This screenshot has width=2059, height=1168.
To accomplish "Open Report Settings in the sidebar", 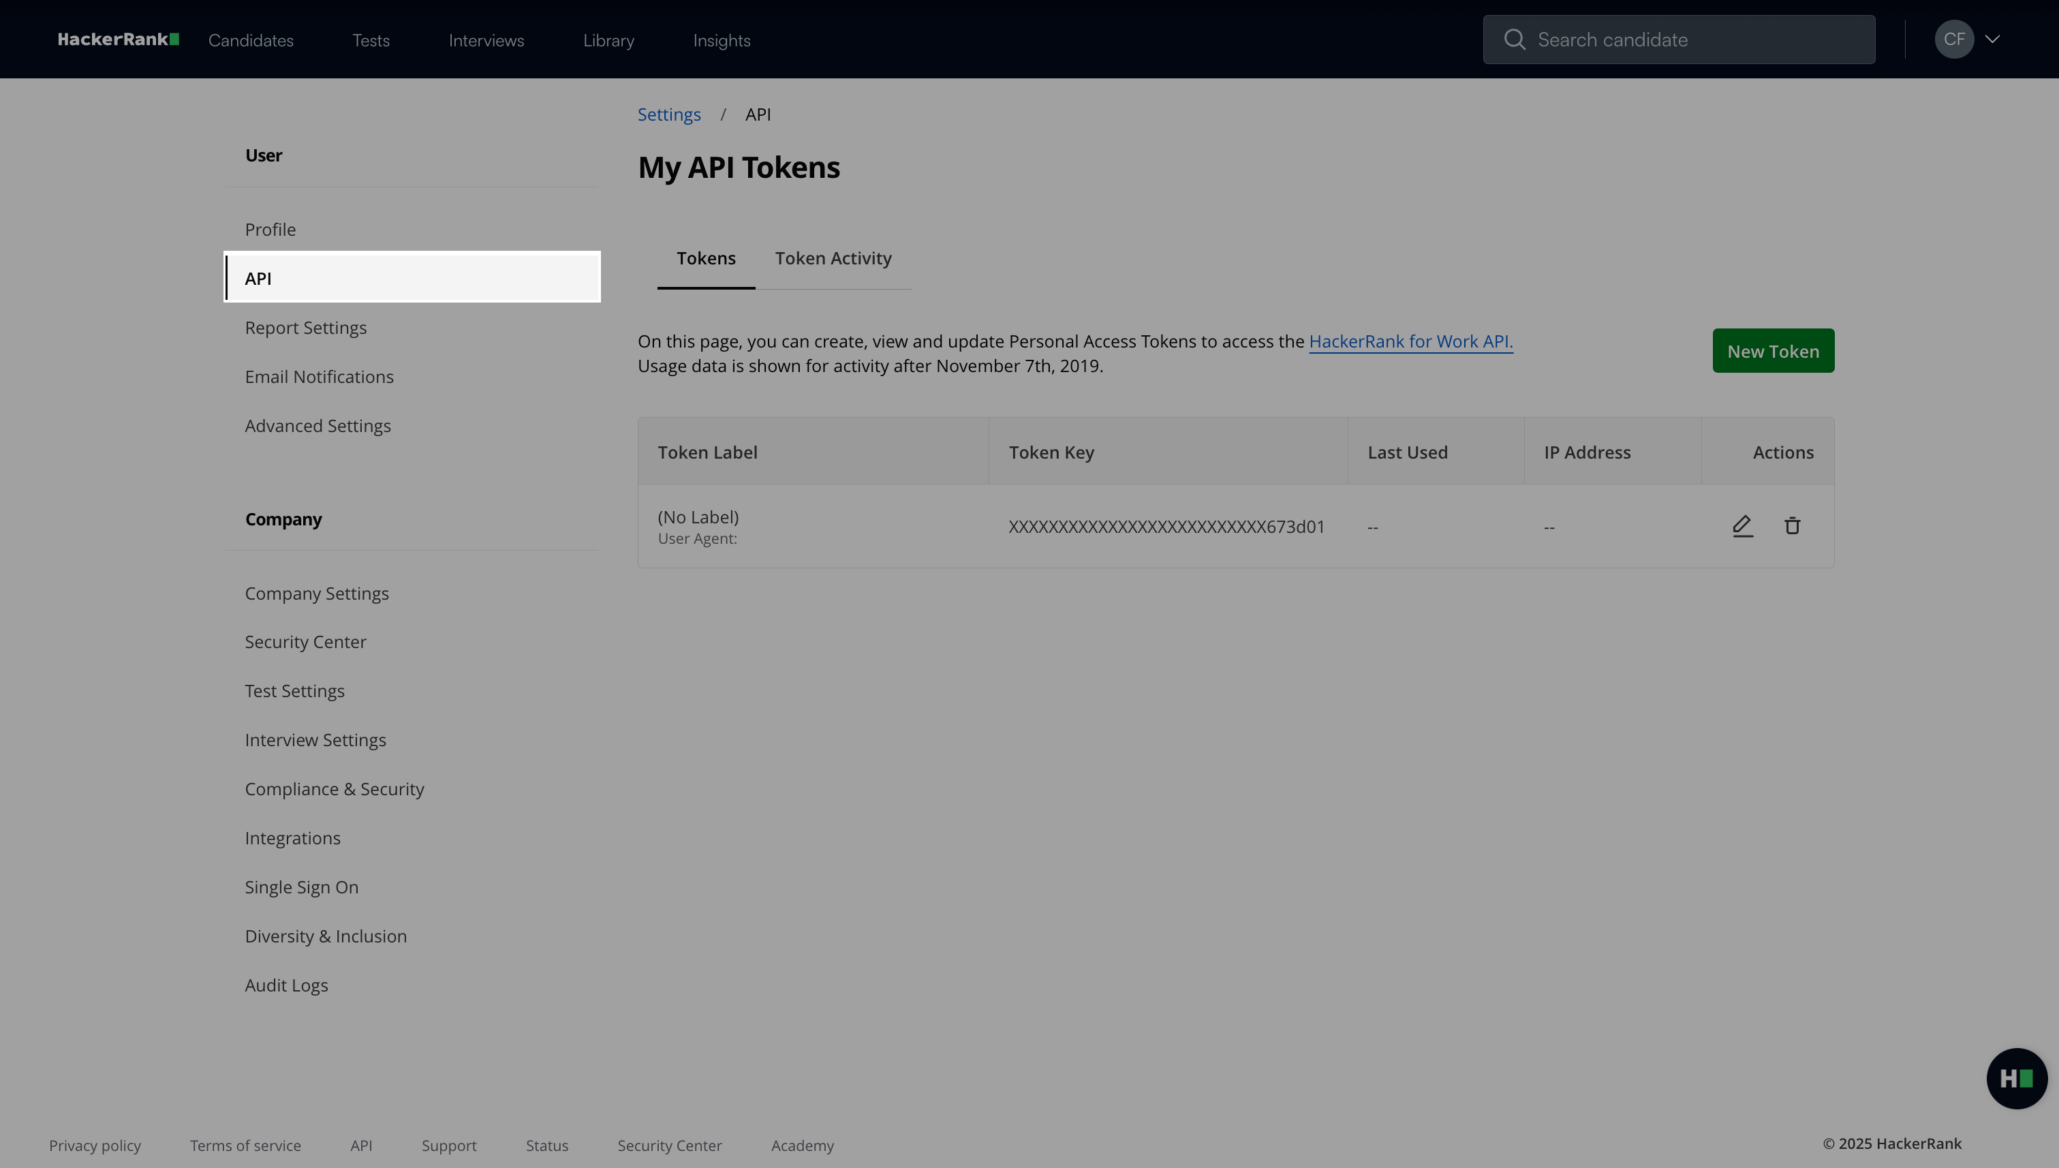I will (x=306, y=328).
